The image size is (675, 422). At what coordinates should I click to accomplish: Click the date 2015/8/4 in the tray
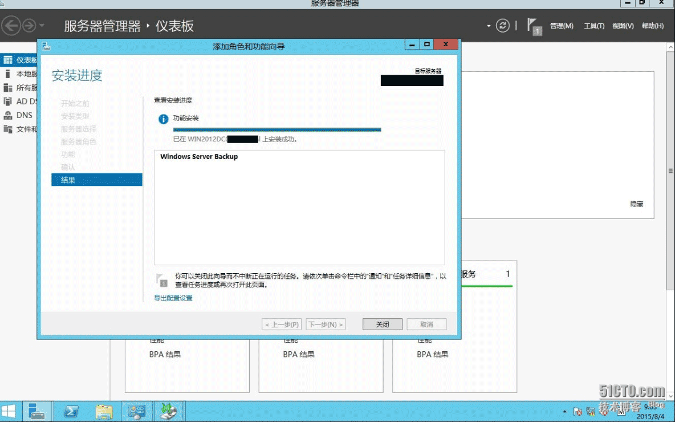650,416
